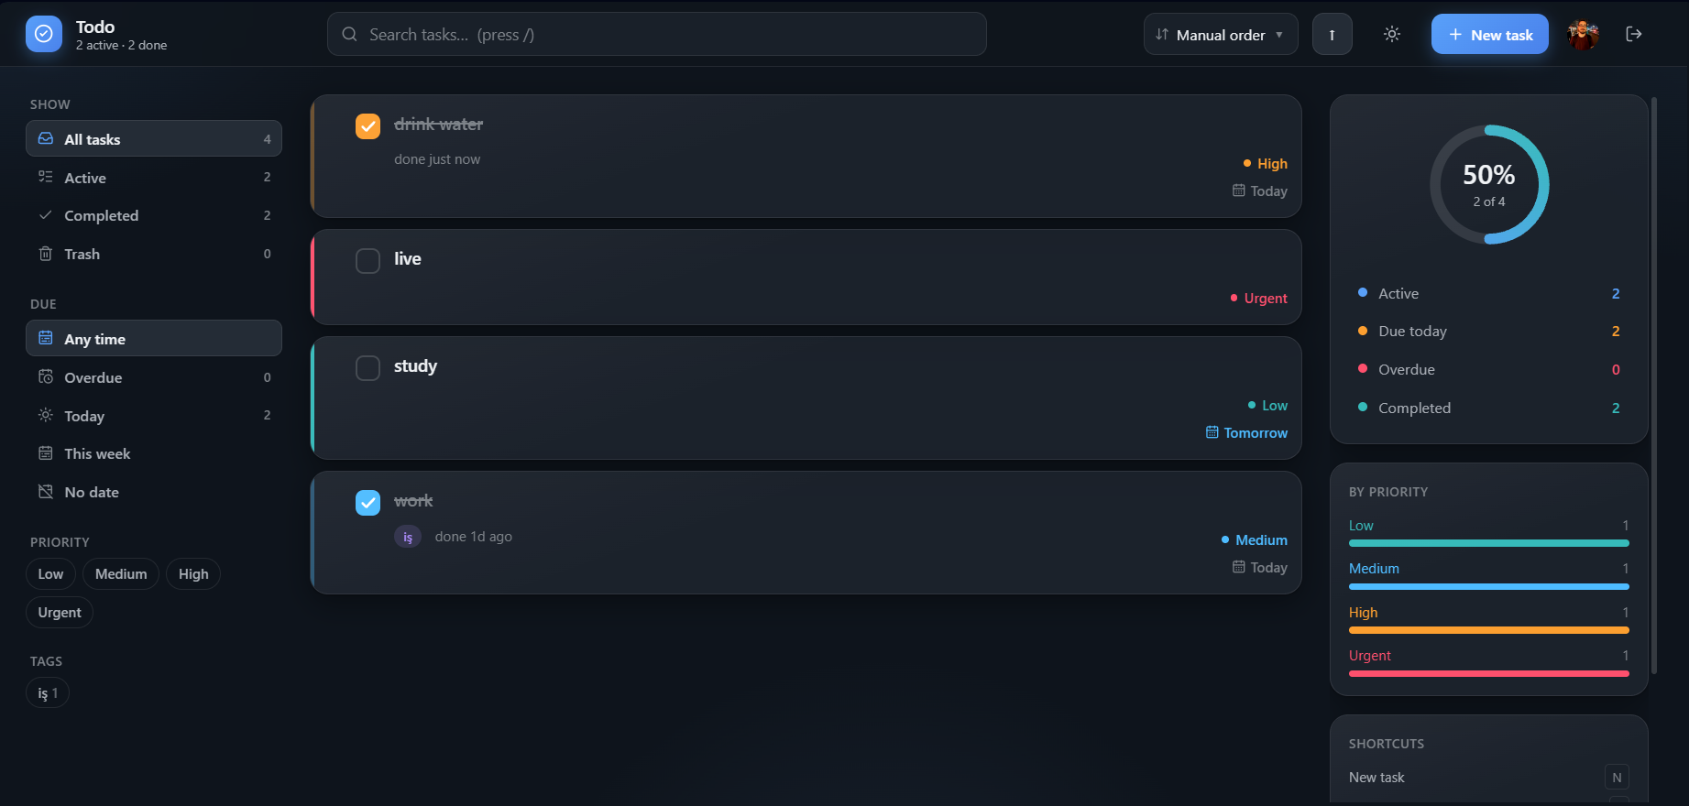
Task: Toggle the Urgent priority filter chip
Action: (x=60, y=613)
